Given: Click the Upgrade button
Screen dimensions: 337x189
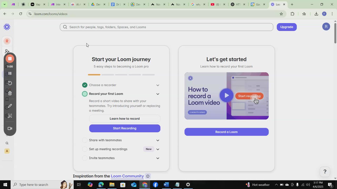Looking at the screenshot, I should click(x=287, y=27).
